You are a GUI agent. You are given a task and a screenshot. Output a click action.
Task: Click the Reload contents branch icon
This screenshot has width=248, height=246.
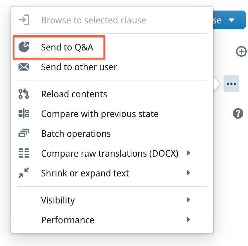(x=24, y=94)
